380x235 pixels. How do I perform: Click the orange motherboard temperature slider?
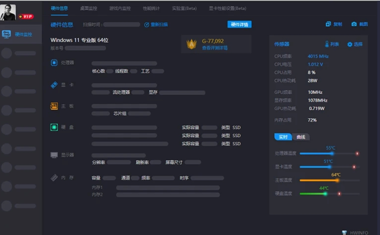click(337, 180)
